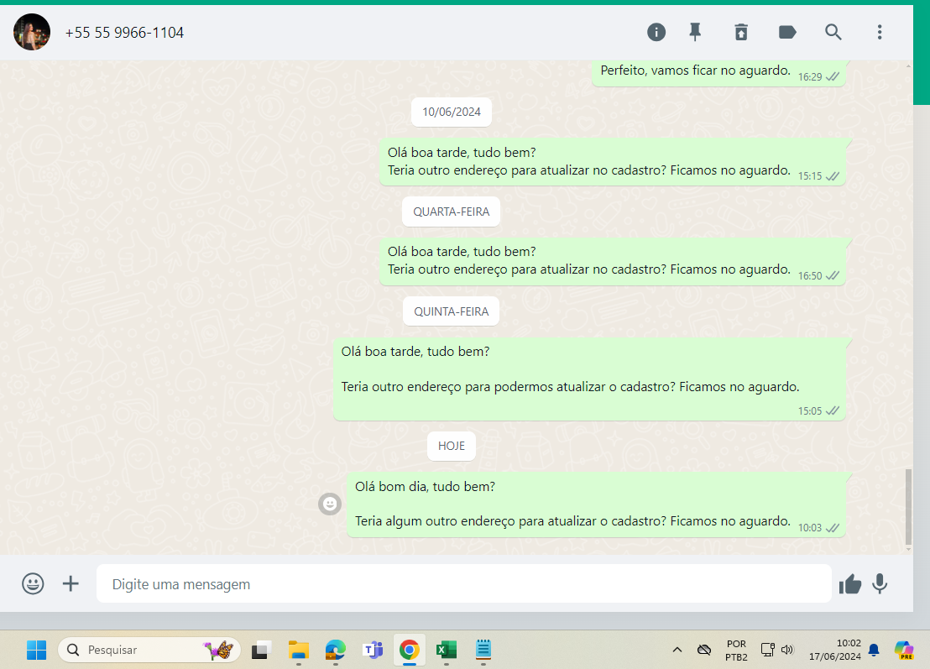Change POR PTB2 keyboard language
930x669 pixels.
click(736, 650)
